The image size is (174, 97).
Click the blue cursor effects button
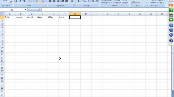coord(171,30)
